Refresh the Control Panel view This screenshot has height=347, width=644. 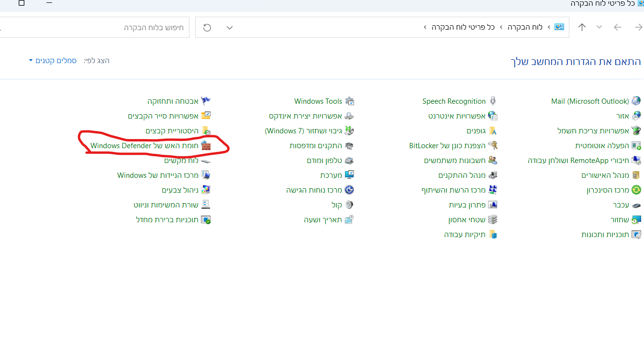tap(207, 27)
